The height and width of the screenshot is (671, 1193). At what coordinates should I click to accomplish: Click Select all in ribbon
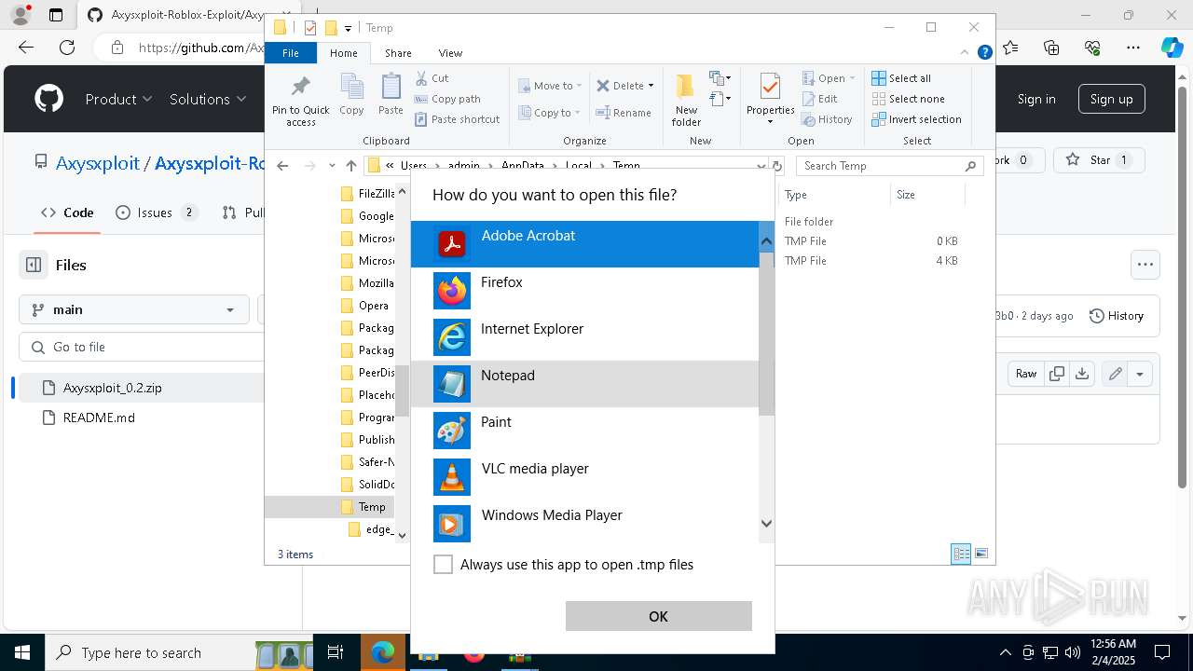click(x=901, y=78)
